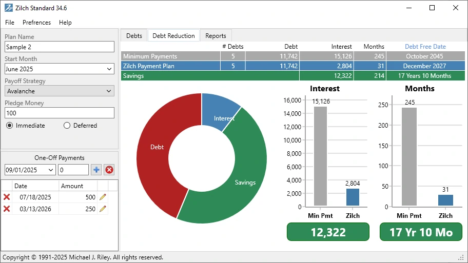Click the Zilch app logo in title bar
468x263 pixels.
point(8,8)
